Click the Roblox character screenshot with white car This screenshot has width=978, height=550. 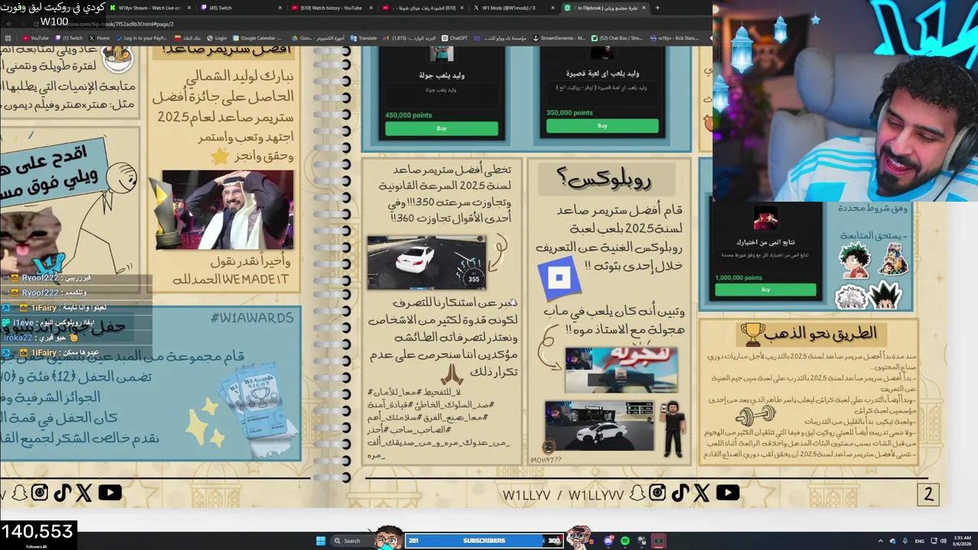pyautogui.click(x=600, y=425)
